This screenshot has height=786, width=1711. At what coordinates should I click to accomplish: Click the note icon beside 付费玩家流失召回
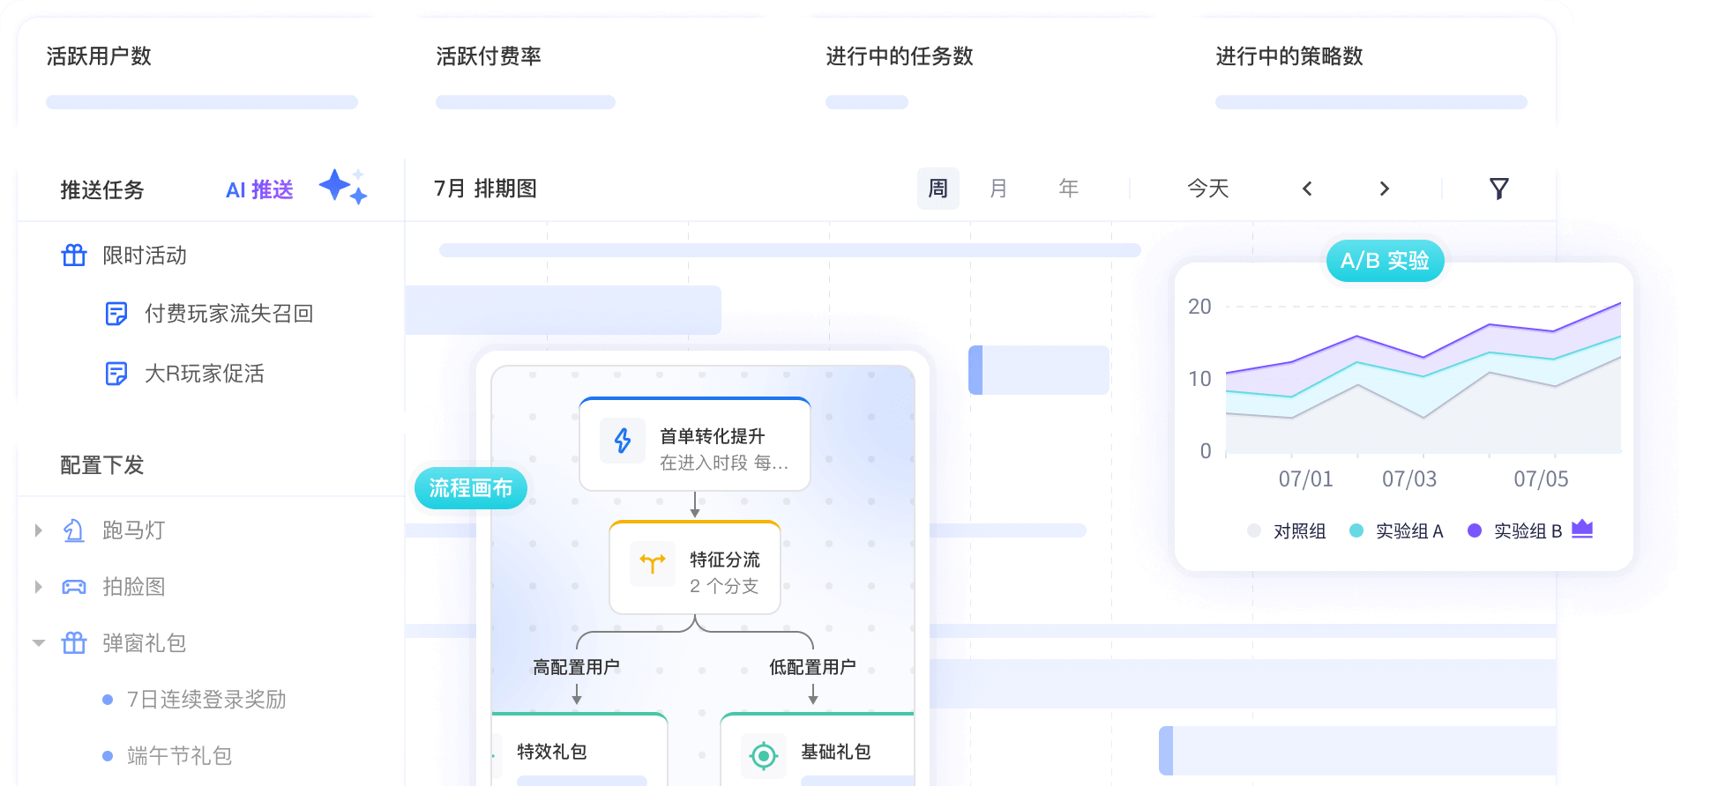tap(116, 314)
